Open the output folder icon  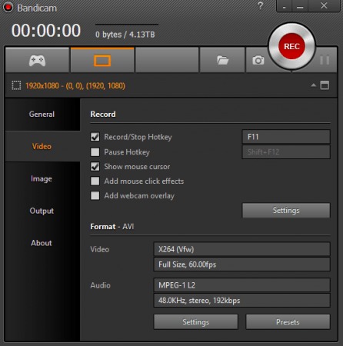point(222,61)
